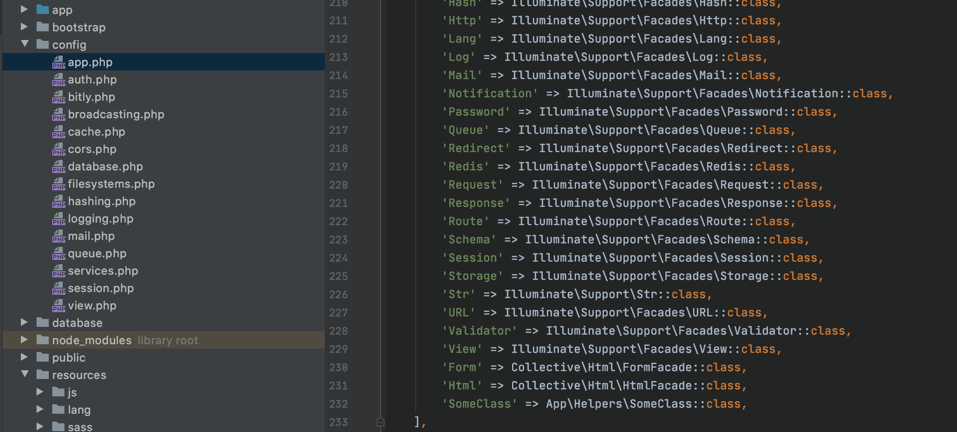Click line number 220 in the gutter

(338, 185)
